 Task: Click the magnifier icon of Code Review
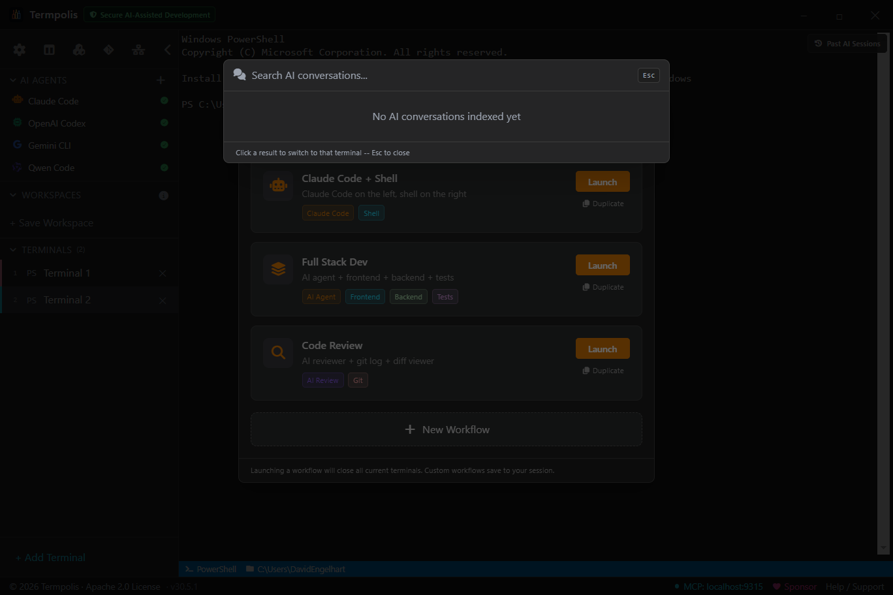click(x=278, y=352)
